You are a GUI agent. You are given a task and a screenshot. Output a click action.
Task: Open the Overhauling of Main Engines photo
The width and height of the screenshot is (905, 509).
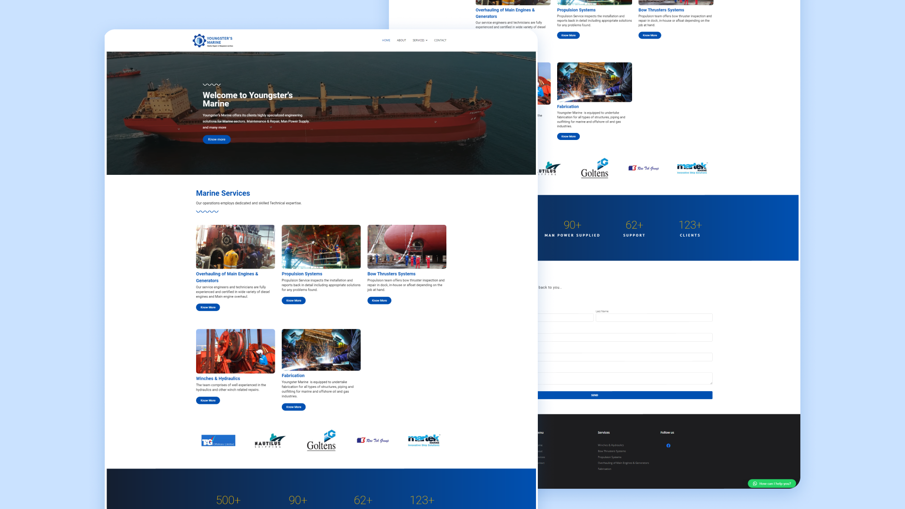[235, 246]
